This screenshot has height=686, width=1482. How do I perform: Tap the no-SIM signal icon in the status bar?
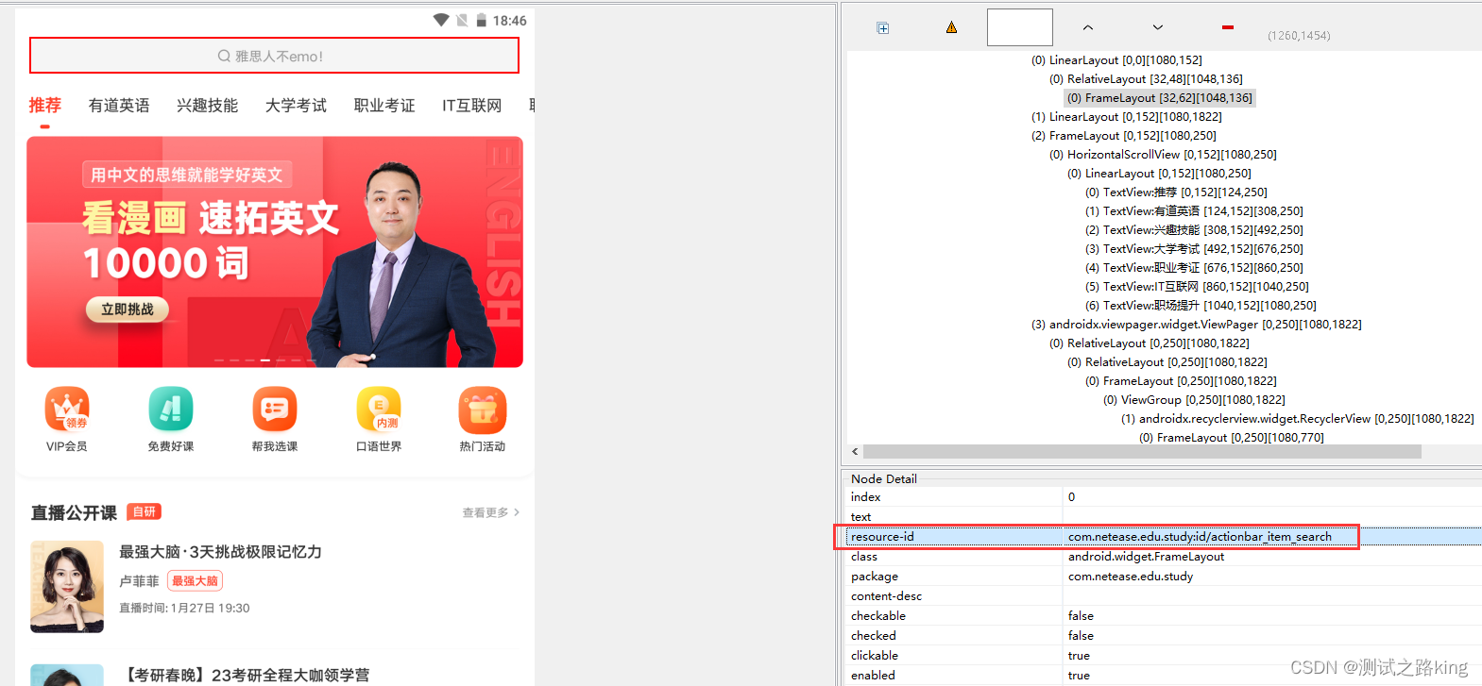click(462, 20)
